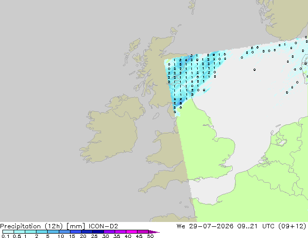308x238 pixels.
Task: Click the 2 to 5 mm legend swatch
Action: point(42,232)
